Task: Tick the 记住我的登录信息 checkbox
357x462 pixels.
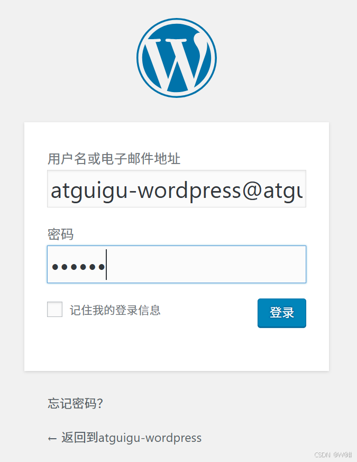Action: tap(55, 310)
